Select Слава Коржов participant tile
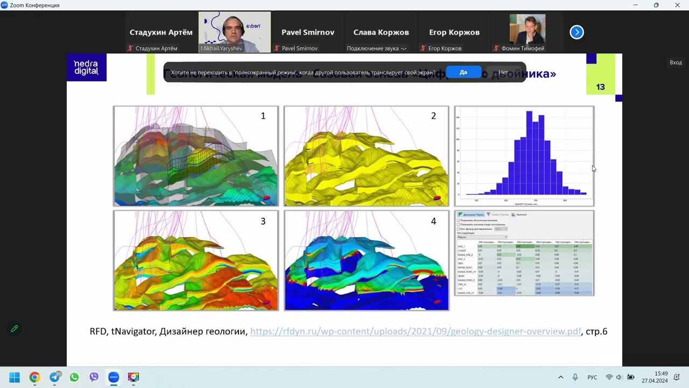Viewport: 689px width, 388px height. 381,32
